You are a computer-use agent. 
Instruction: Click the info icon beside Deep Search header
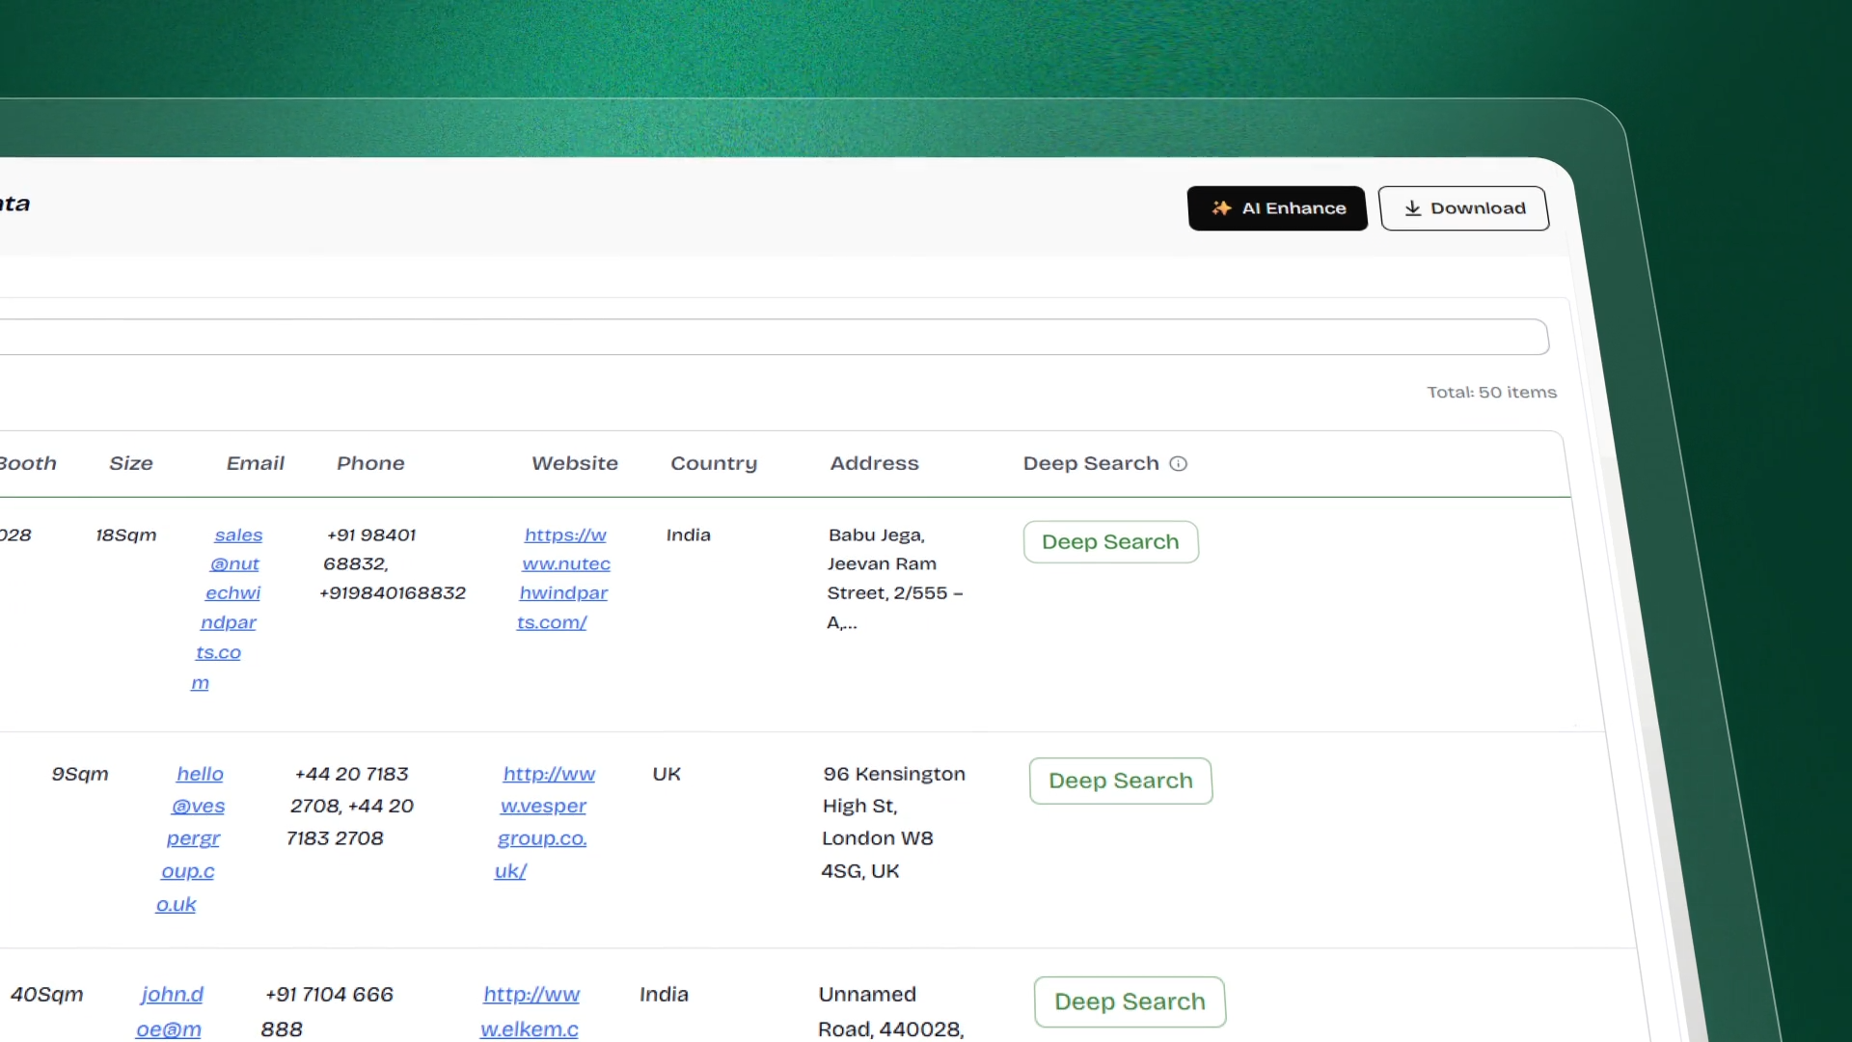pyautogui.click(x=1178, y=463)
